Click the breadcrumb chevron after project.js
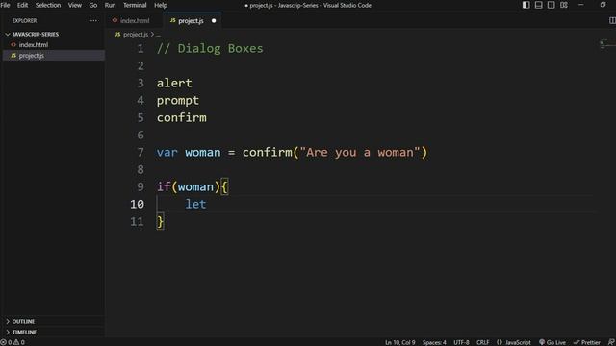Screen dimensions: 616x346 coord(152,35)
